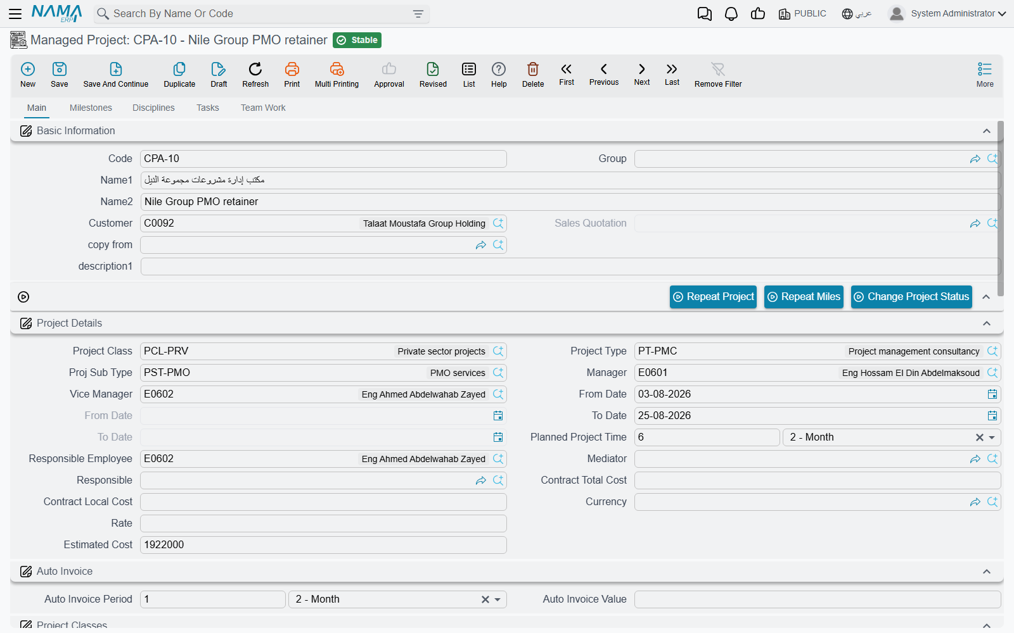Click Change Project Status button
The width and height of the screenshot is (1014, 633).
(x=911, y=297)
